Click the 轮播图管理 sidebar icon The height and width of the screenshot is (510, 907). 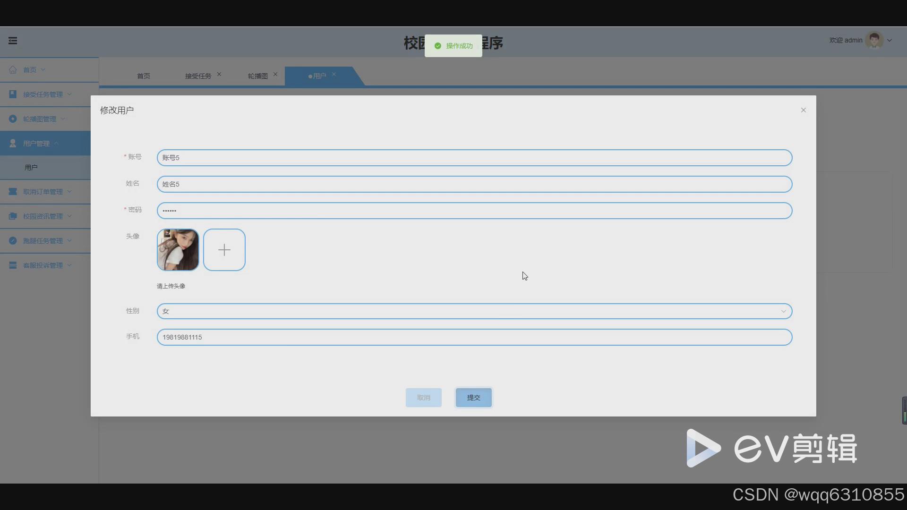tap(13, 119)
